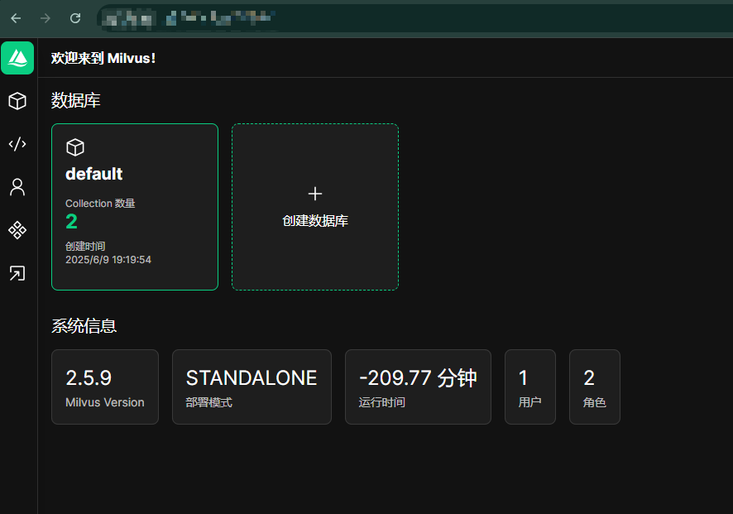Click the 系统信息 section heading
Image resolution: width=733 pixels, height=514 pixels.
tap(84, 326)
